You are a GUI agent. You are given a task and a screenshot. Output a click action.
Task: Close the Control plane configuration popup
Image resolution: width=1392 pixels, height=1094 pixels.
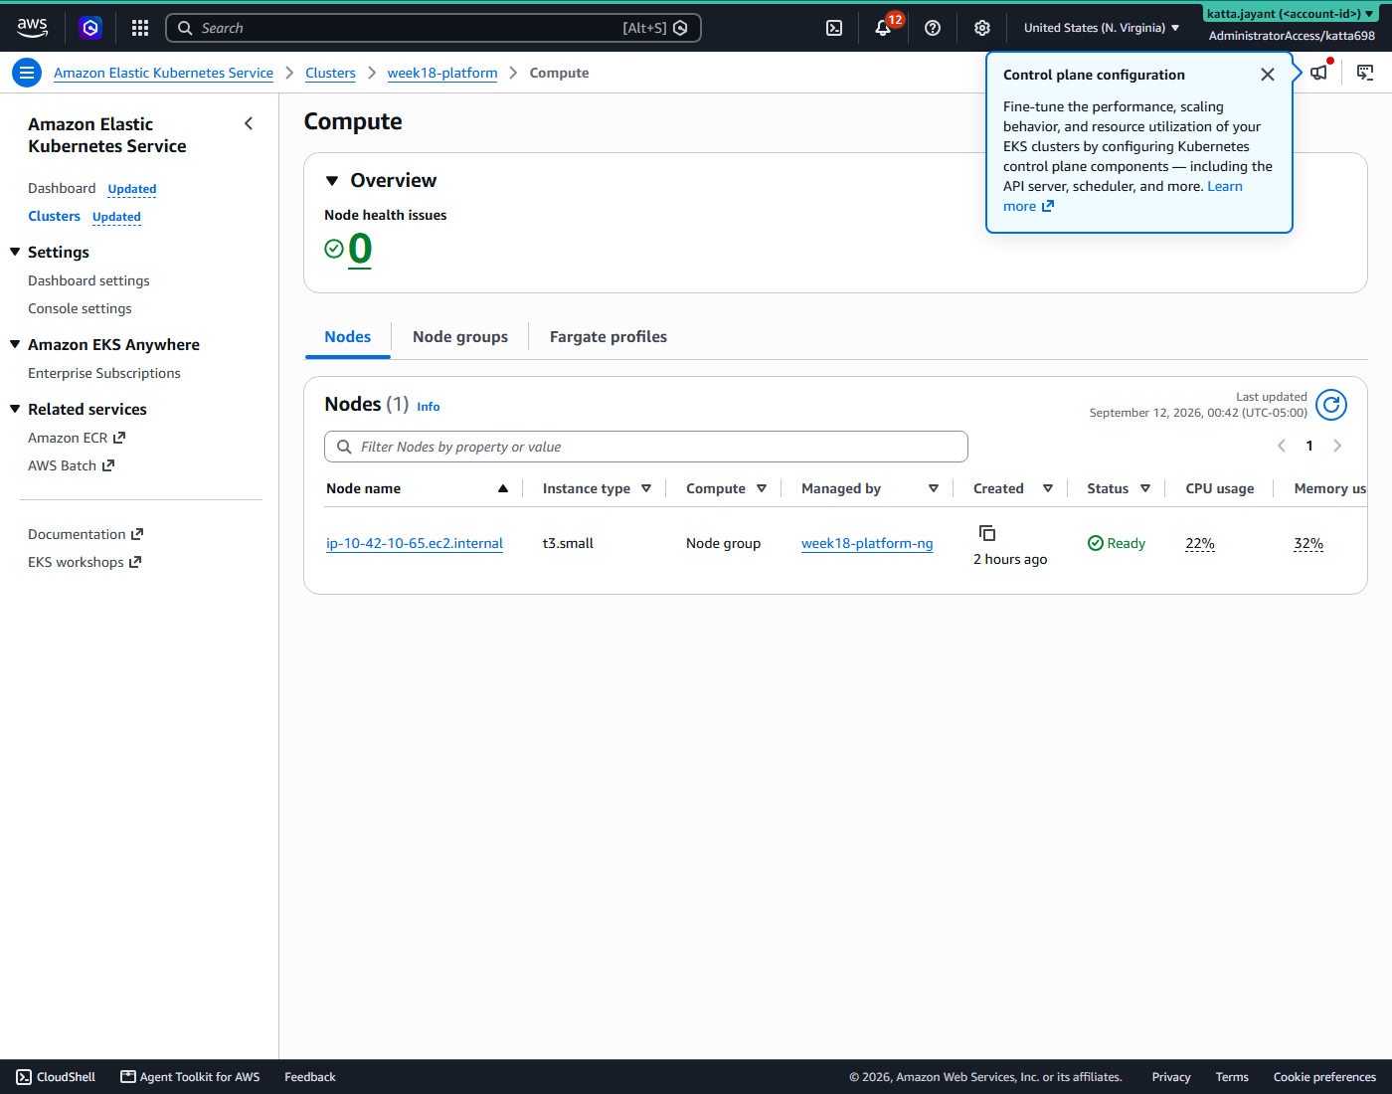tap(1268, 75)
